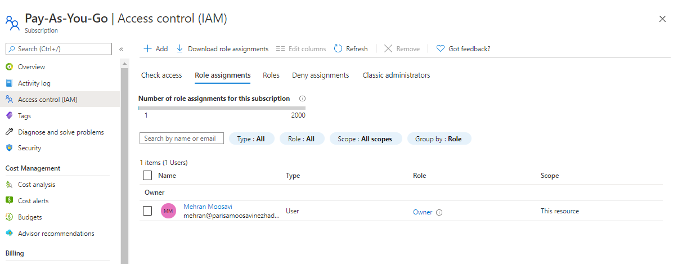Click the plus icon for Add
This screenshot has height=264, width=678.
coord(147,49)
